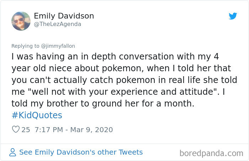This screenshot has height=161, width=249.
Task: Open the @TheLezAgenda handle
Action: [58, 24]
